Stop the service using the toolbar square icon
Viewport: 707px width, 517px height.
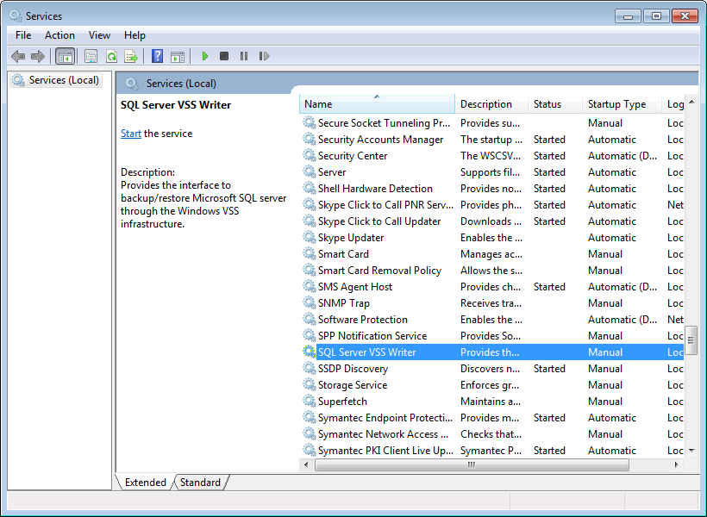[x=223, y=56]
